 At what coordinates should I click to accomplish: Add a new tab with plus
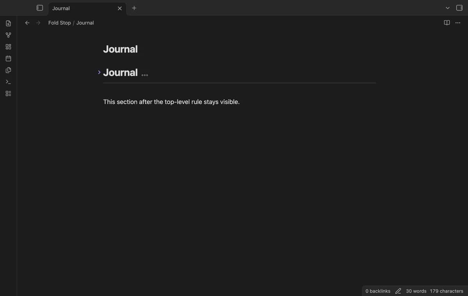pos(134,8)
